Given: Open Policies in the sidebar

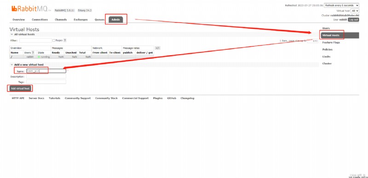Looking at the screenshot, I should tap(327, 50).
